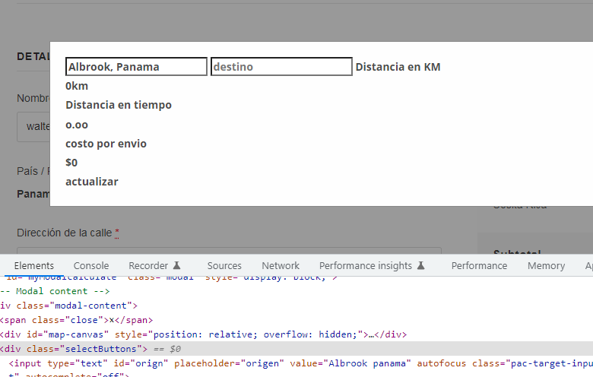The image size is (593, 377).
Task: Switch to the Sources tab
Action: (224, 266)
